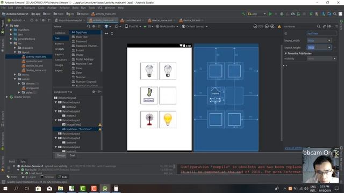This screenshot has height=193, width=344.
Task: Expand the manifests folder
Action: click(11, 30)
